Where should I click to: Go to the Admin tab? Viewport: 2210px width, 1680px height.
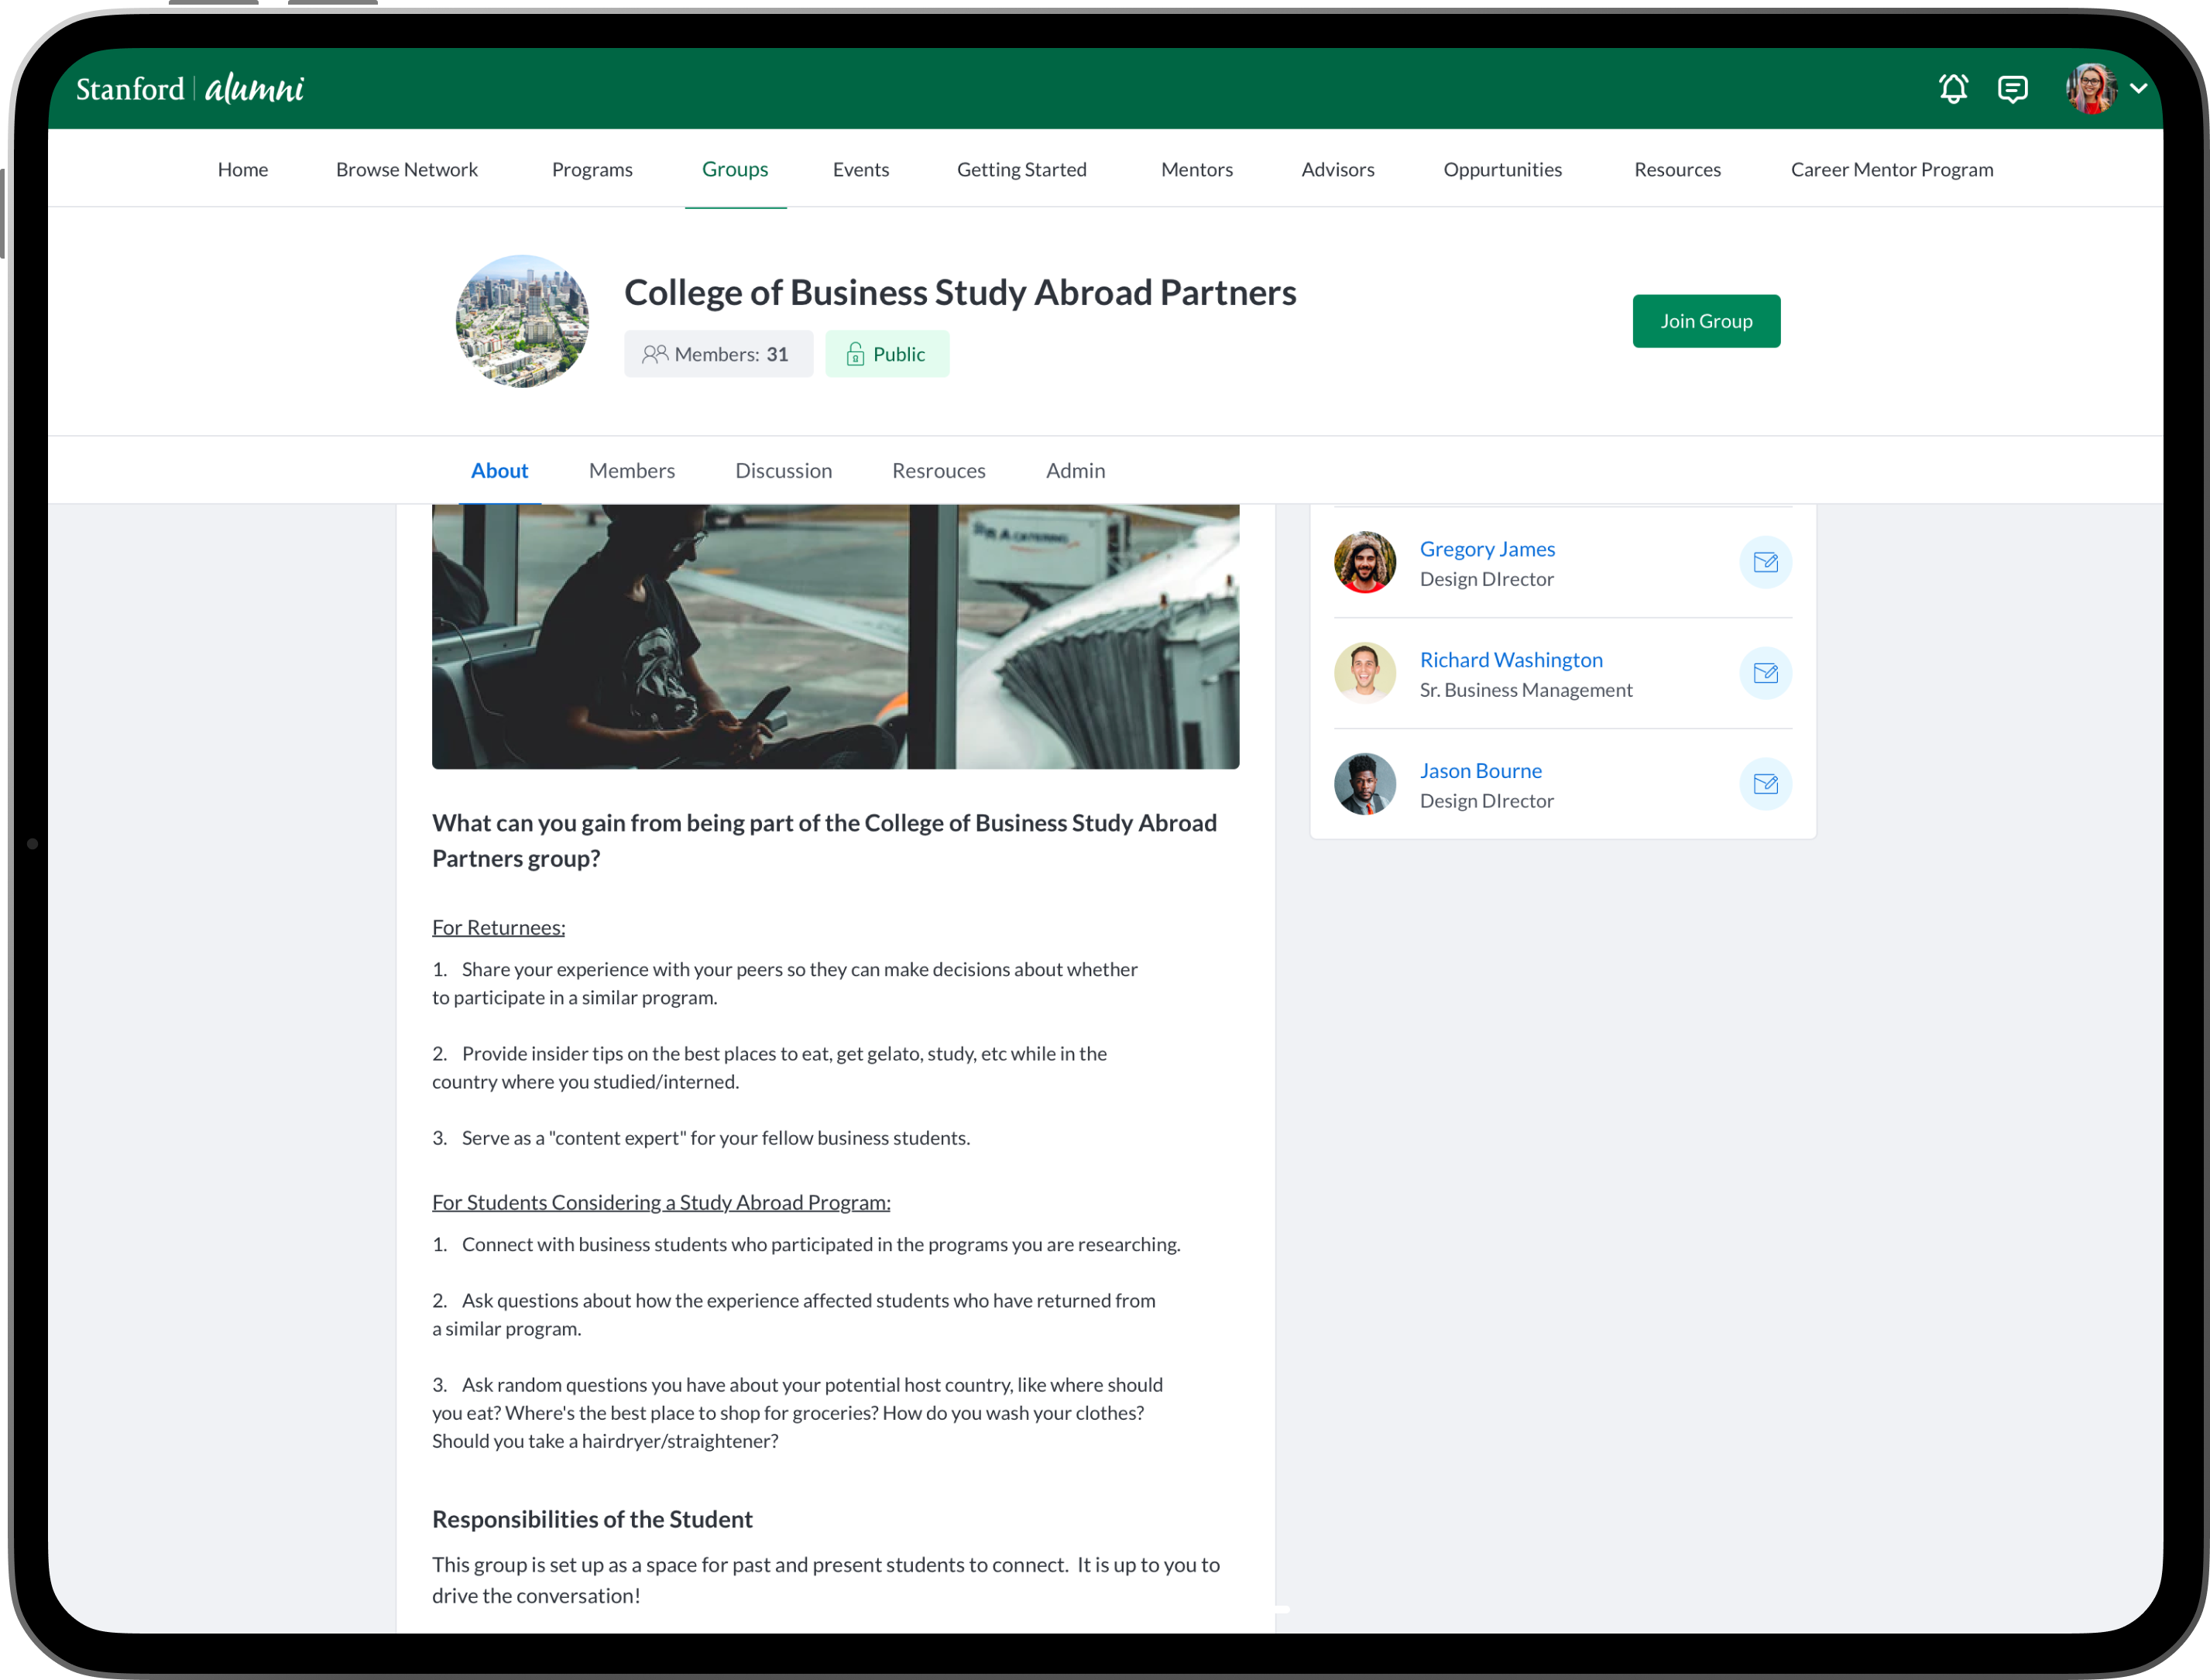[x=1075, y=470]
